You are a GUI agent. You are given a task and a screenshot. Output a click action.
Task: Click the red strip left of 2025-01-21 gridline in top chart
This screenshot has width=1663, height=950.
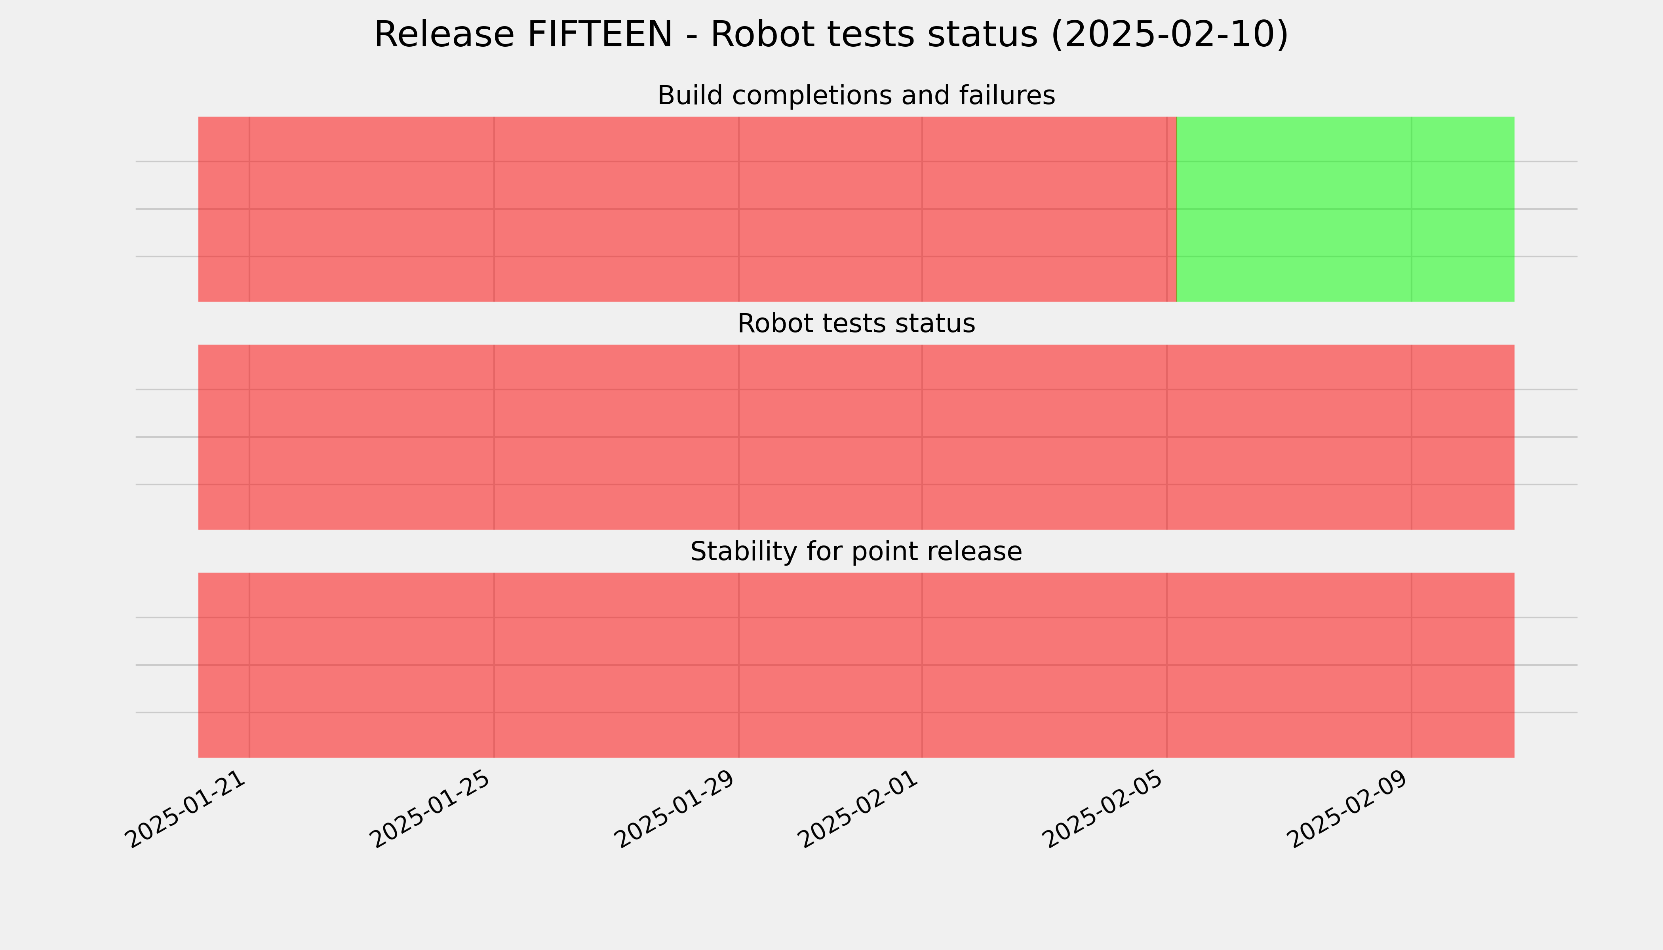tap(224, 209)
